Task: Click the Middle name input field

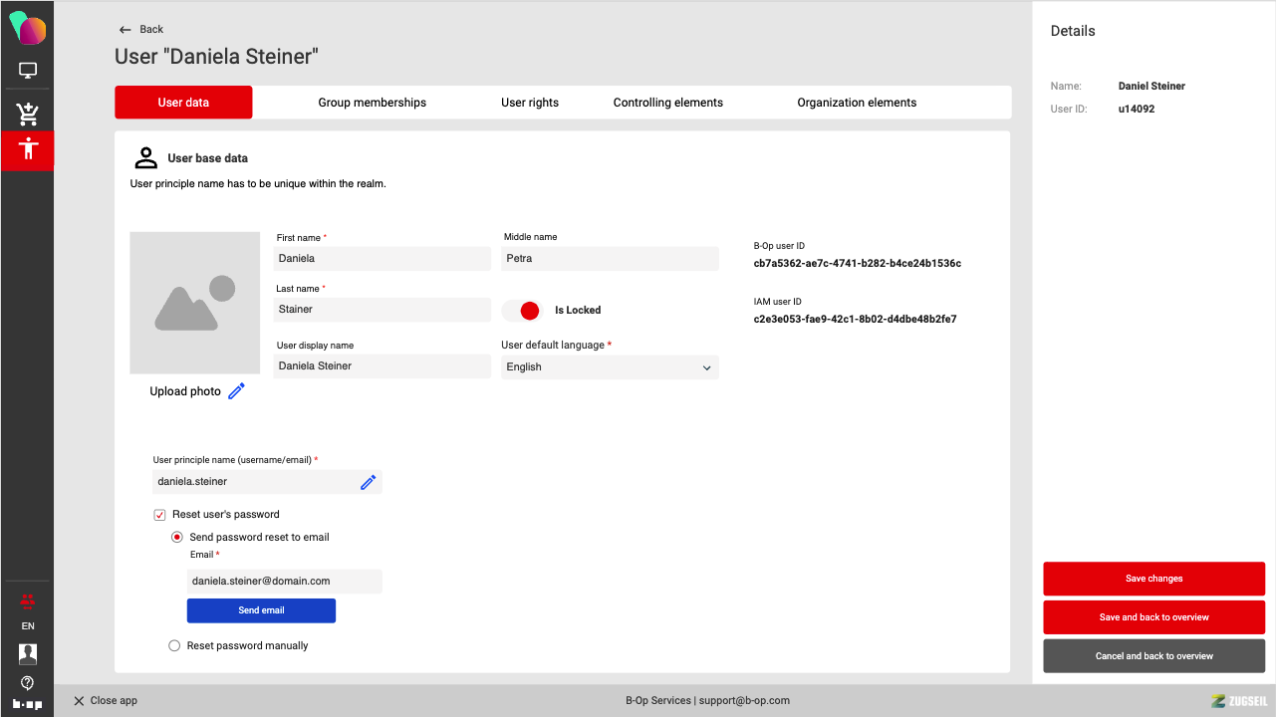Action: pyautogui.click(x=610, y=259)
